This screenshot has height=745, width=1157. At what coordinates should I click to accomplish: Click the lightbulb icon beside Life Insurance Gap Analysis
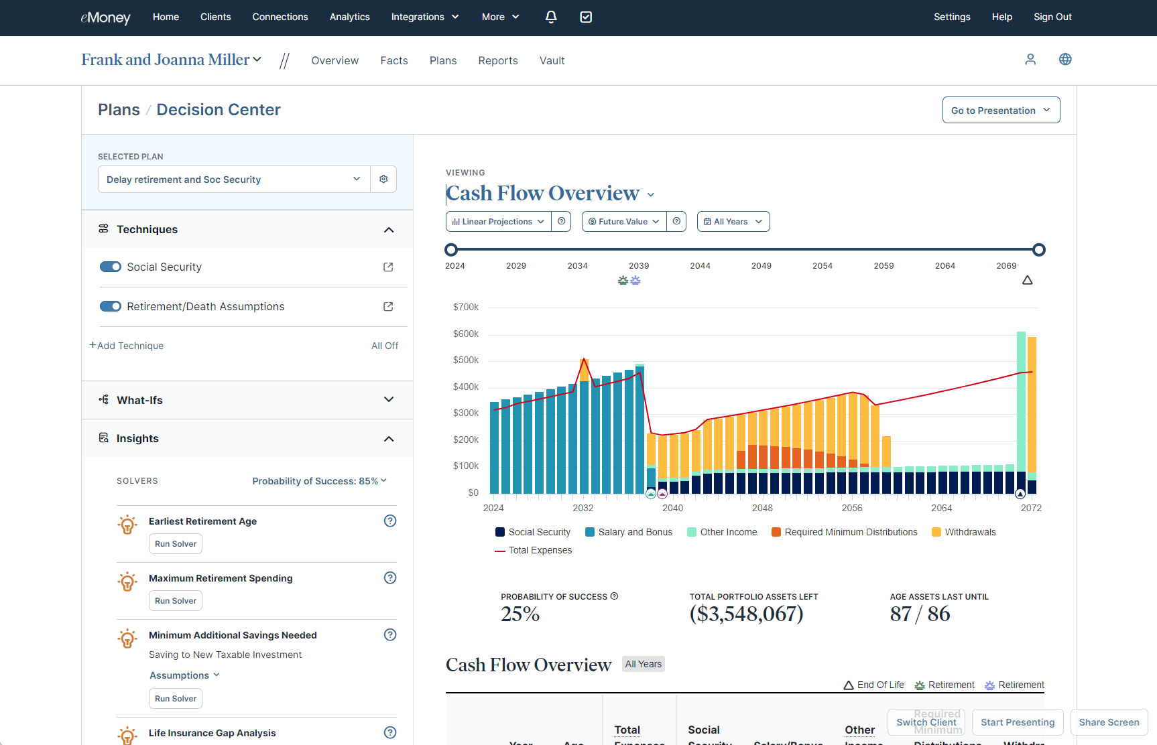pos(127,735)
